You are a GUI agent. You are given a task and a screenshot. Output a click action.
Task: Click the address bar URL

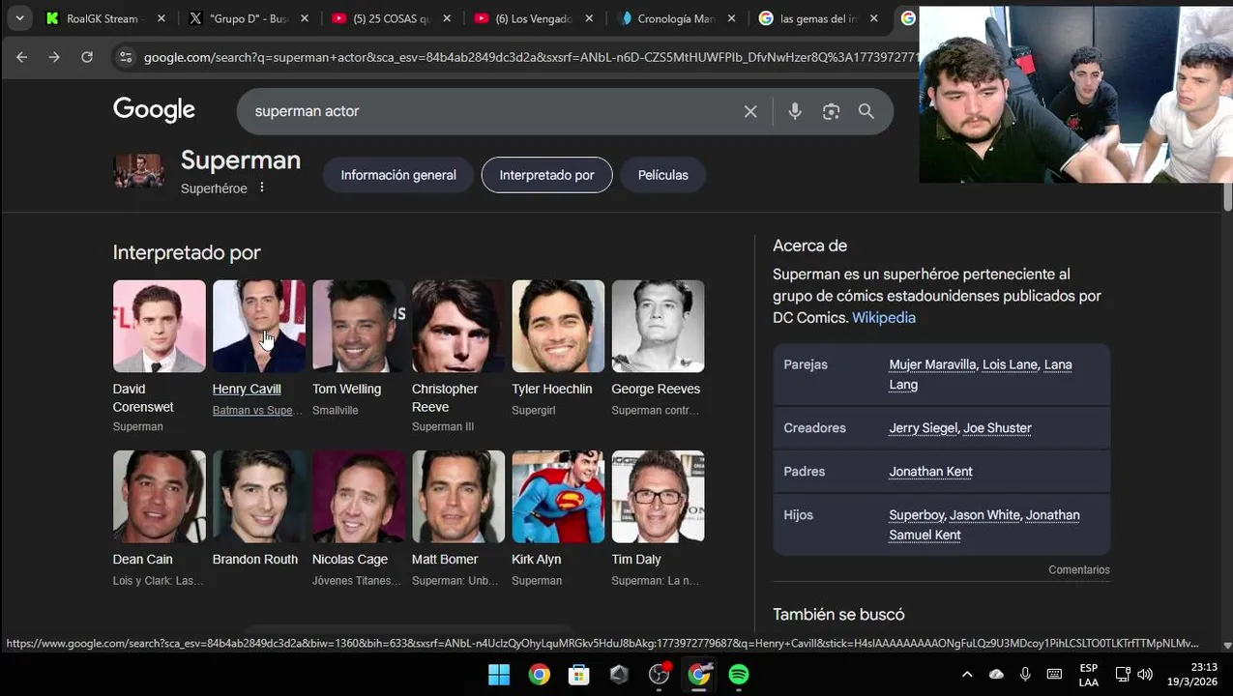coord(530,57)
